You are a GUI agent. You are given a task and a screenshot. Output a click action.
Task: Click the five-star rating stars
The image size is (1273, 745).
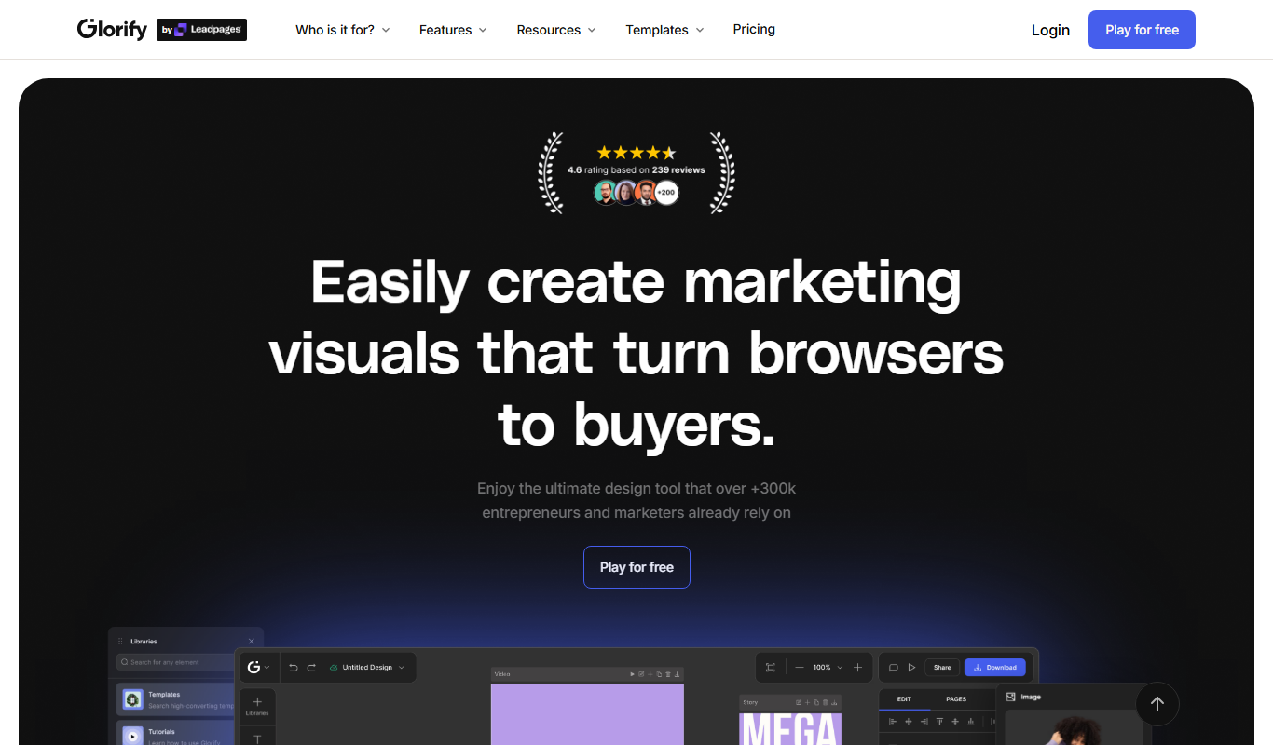(x=636, y=153)
